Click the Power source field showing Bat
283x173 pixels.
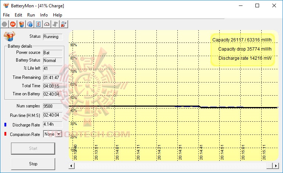point(53,53)
